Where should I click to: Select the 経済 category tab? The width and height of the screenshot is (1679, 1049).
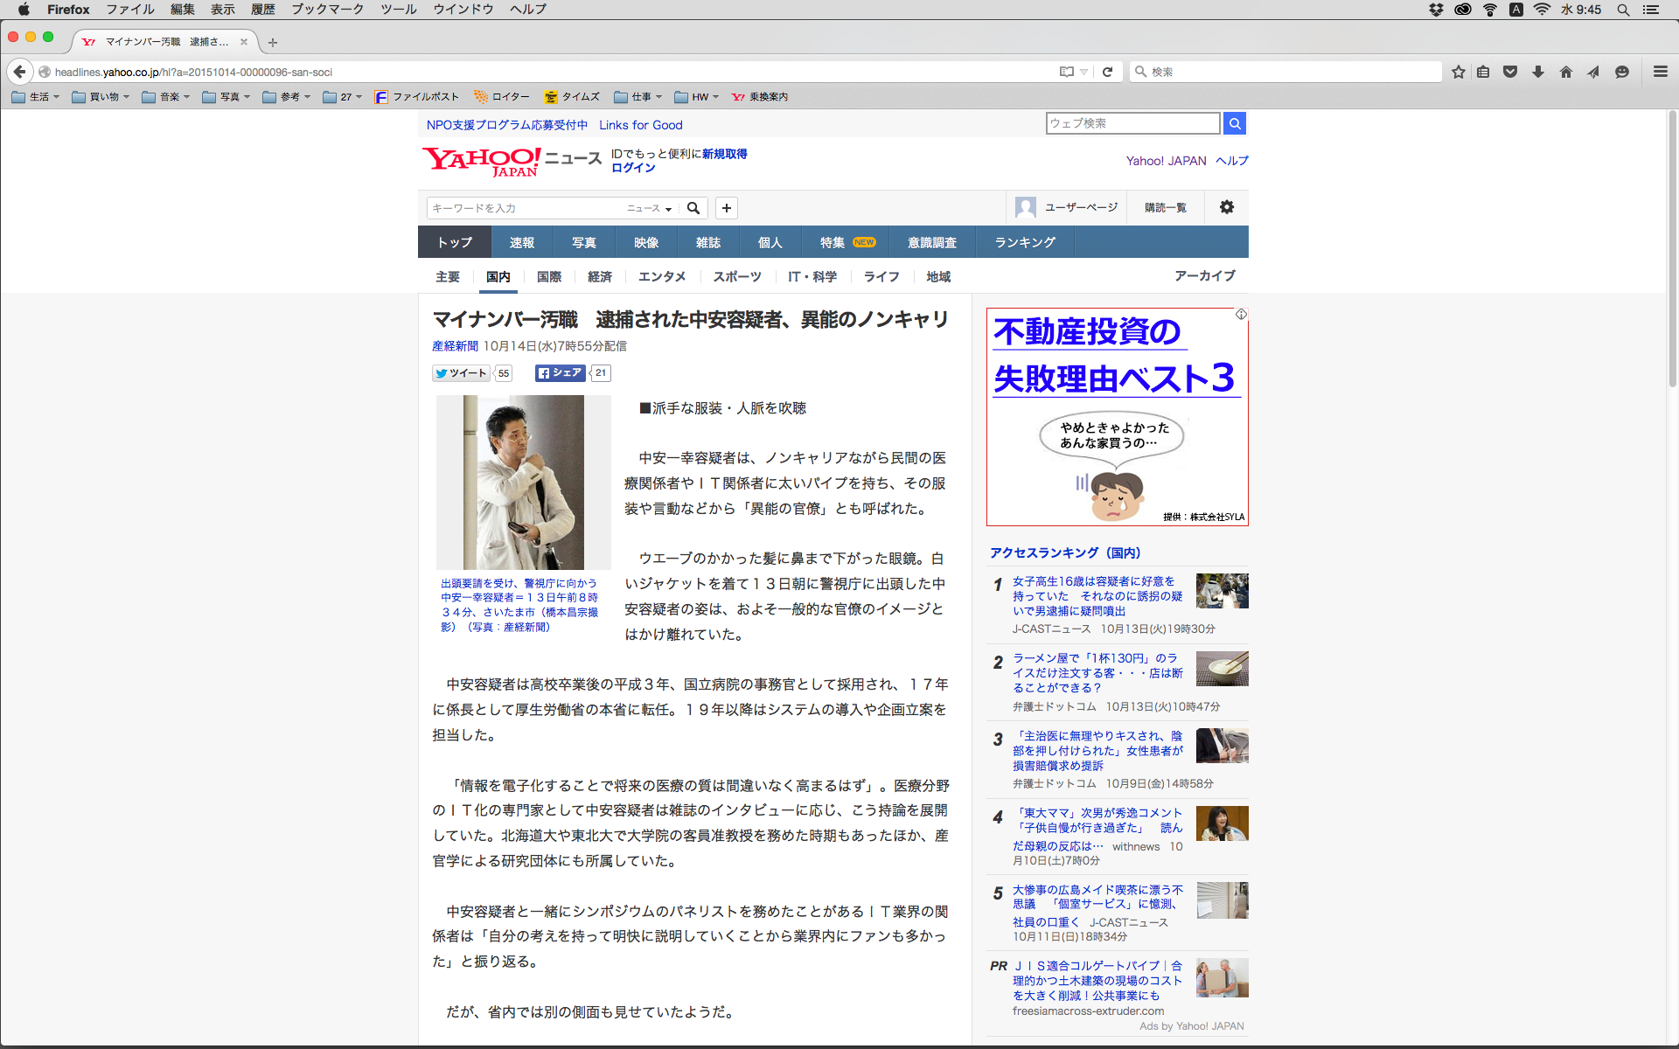(x=599, y=276)
